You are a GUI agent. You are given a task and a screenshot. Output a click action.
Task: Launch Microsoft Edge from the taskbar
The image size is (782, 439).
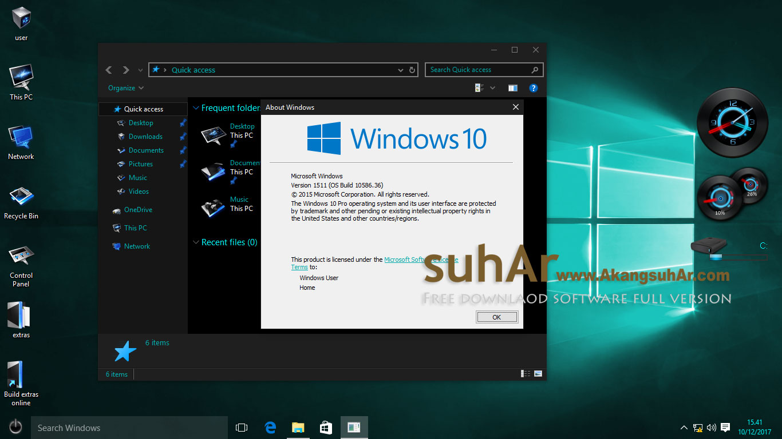point(270,428)
